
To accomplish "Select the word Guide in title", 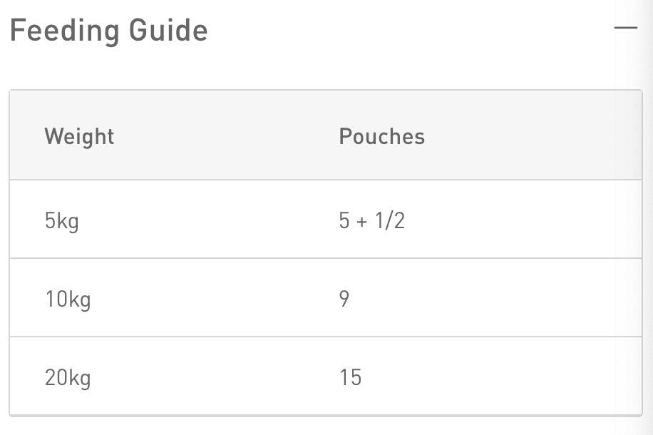I will 168,30.
